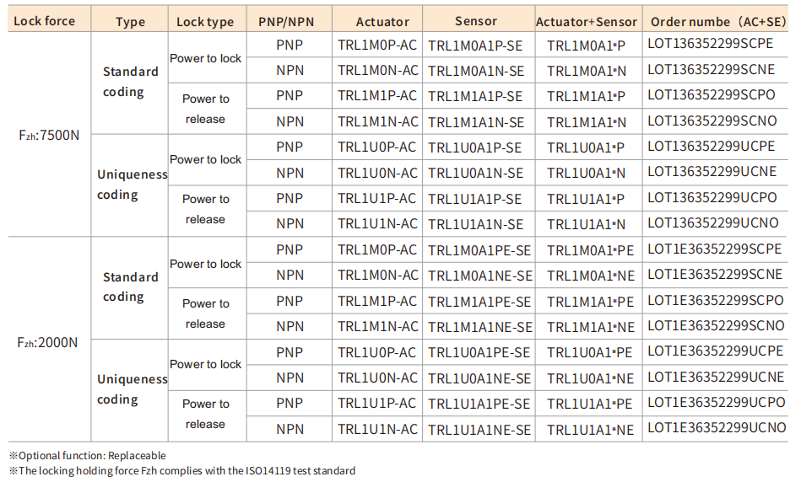Select order number LOT136352299SCPE
Screen dimensions: 801x482
[711, 45]
